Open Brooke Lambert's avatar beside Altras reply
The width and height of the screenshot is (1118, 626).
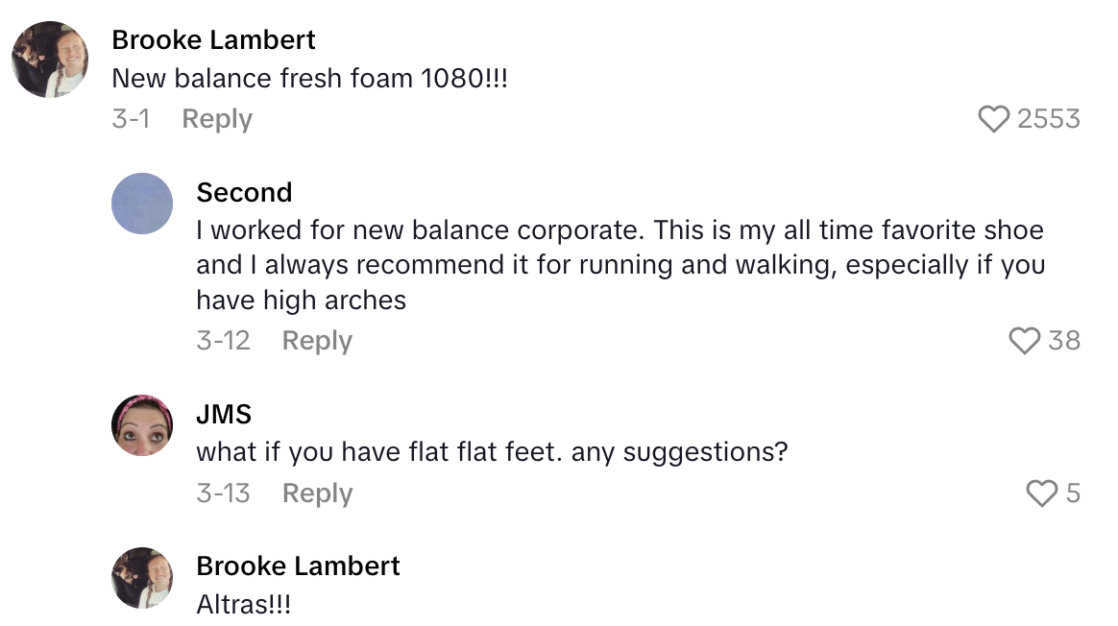pos(142,578)
